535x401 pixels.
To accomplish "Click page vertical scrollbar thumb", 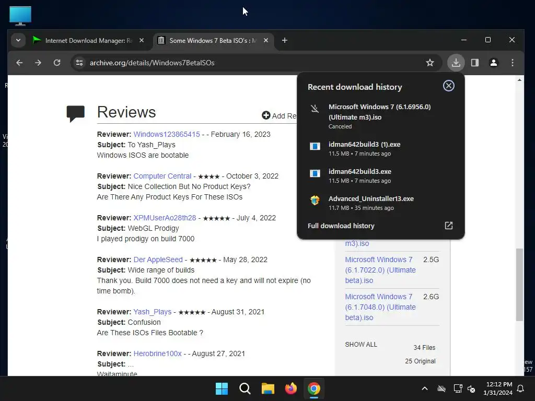I will click(x=519, y=285).
